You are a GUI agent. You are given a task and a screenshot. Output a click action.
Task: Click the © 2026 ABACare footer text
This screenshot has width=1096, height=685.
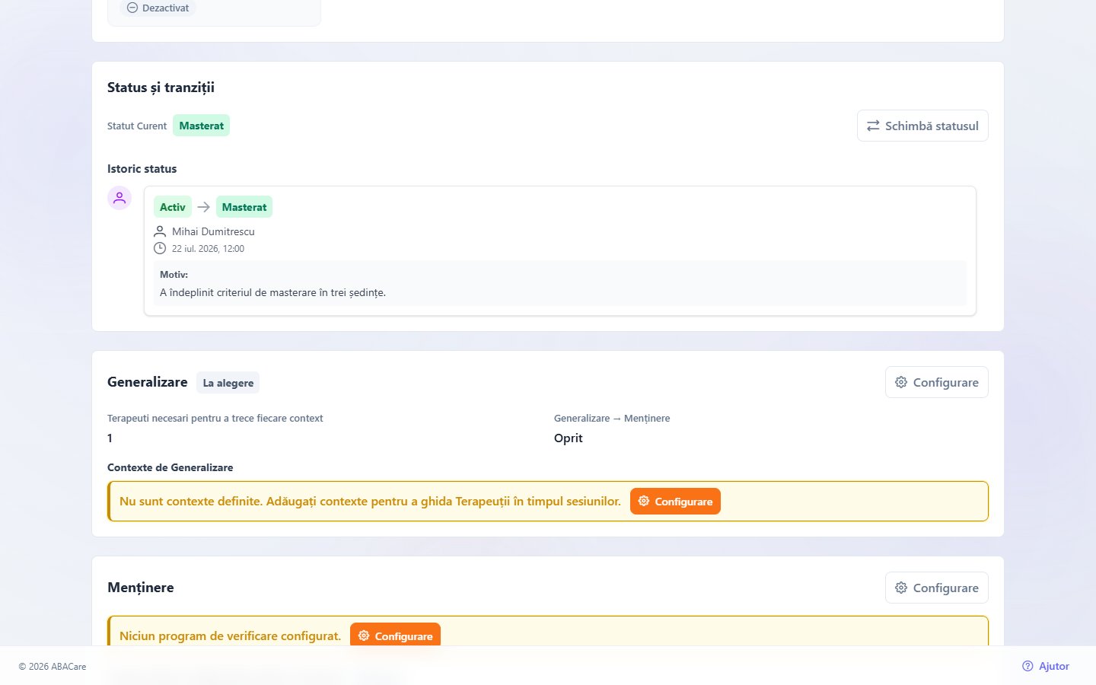coord(53,667)
